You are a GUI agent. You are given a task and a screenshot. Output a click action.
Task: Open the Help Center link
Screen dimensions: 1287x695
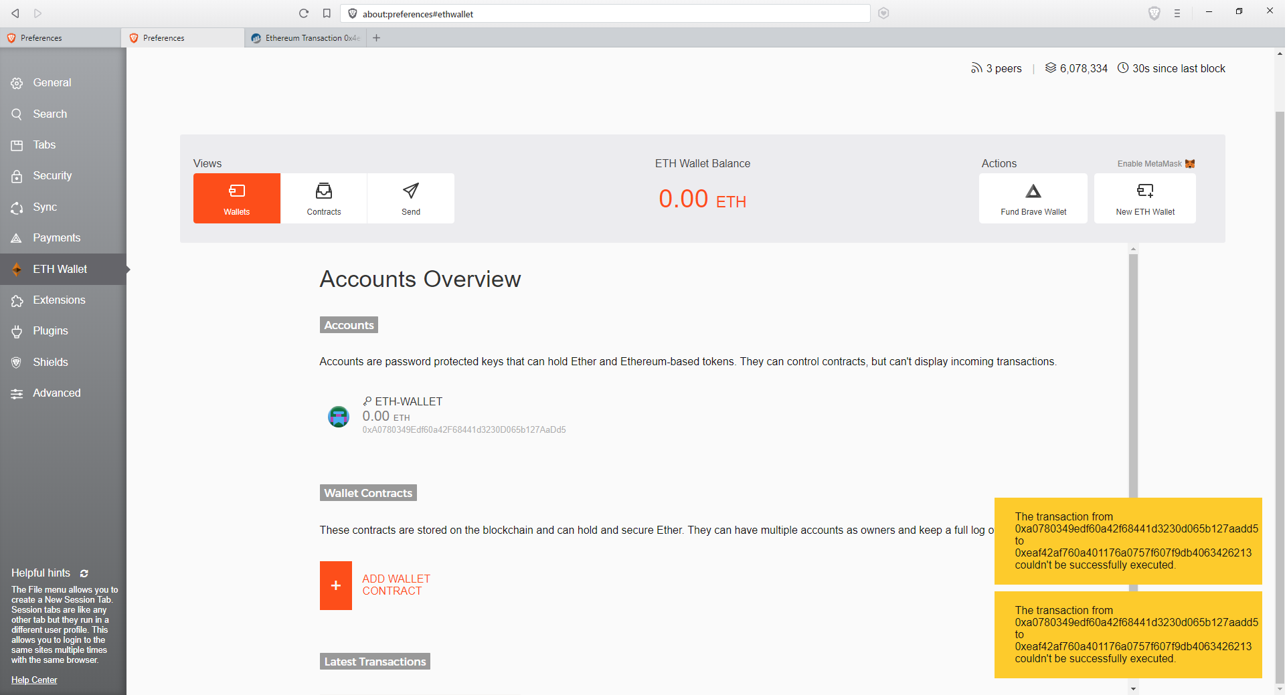(x=34, y=680)
